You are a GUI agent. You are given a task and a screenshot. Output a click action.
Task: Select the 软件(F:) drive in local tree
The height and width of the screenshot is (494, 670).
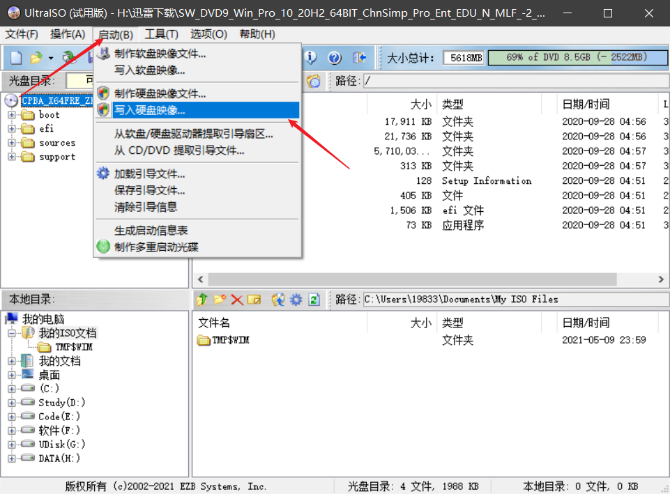tap(59, 431)
